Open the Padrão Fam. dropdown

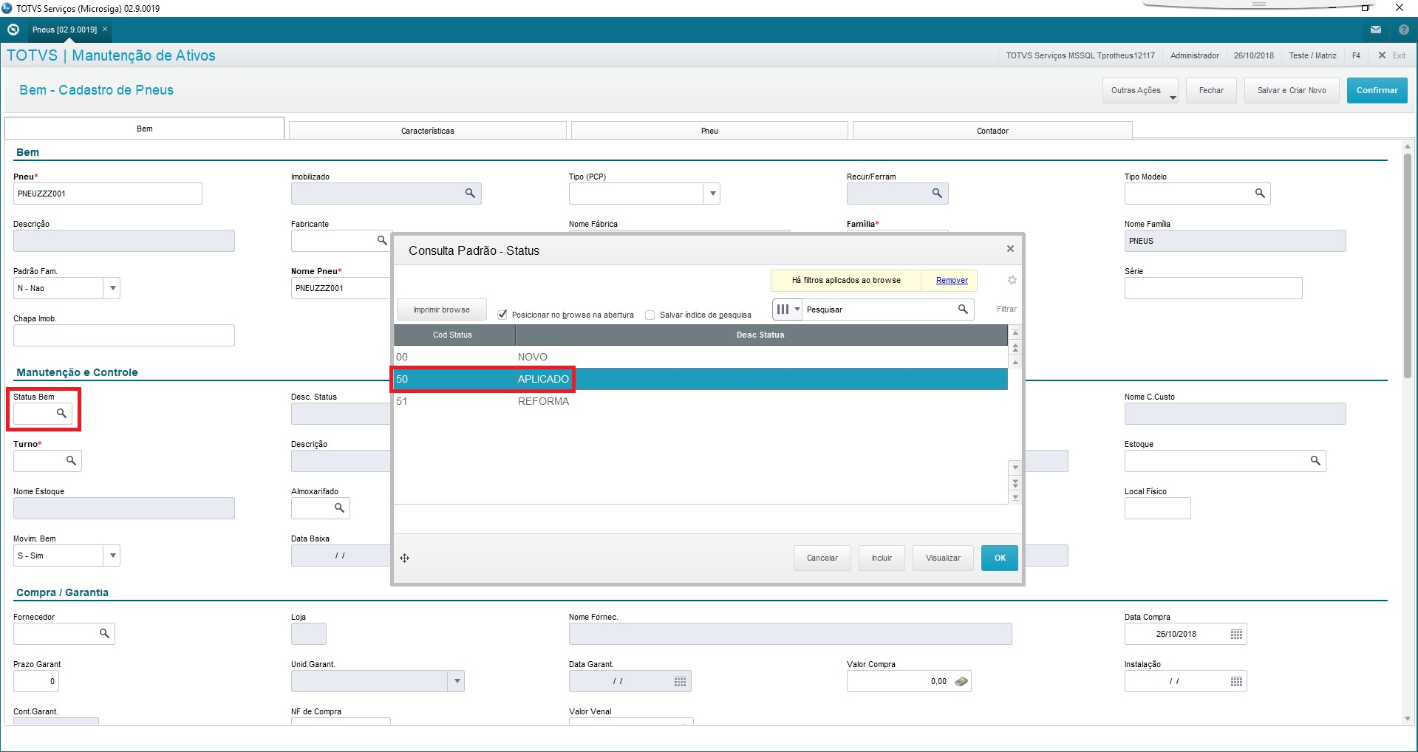[x=112, y=288]
